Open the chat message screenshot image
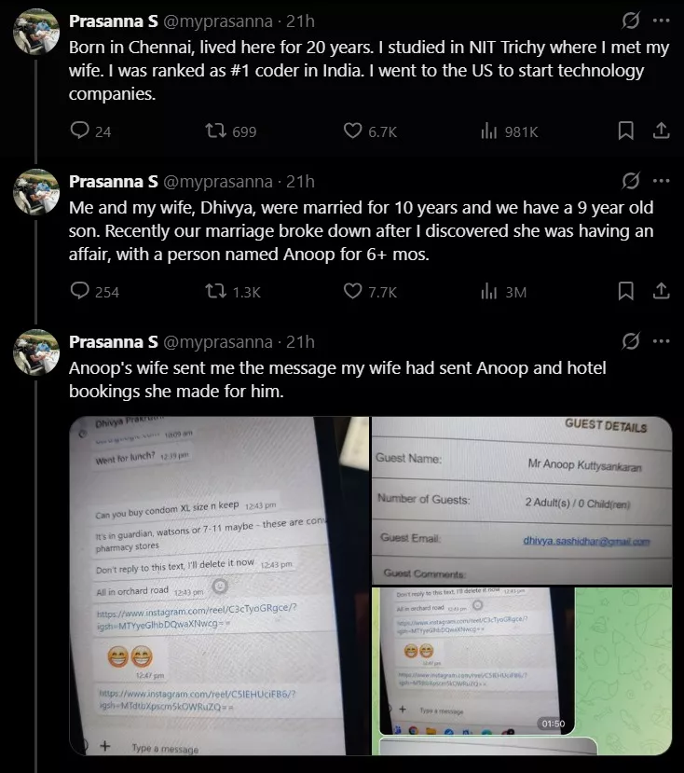Viewport: 684px width, 773px height. (x=219, y=586)
